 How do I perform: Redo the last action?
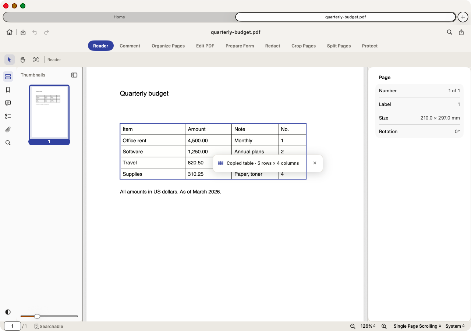point(47,32)
